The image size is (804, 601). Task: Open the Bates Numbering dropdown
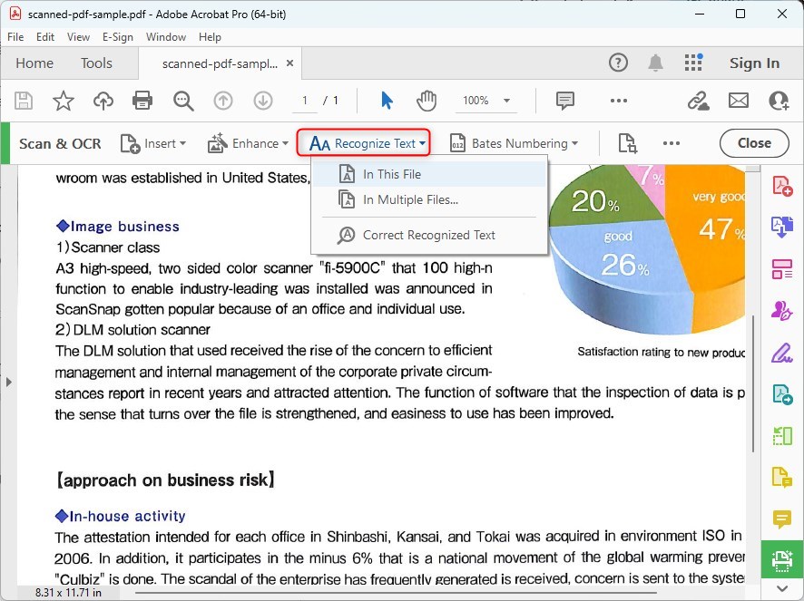(x=514, y=143)
